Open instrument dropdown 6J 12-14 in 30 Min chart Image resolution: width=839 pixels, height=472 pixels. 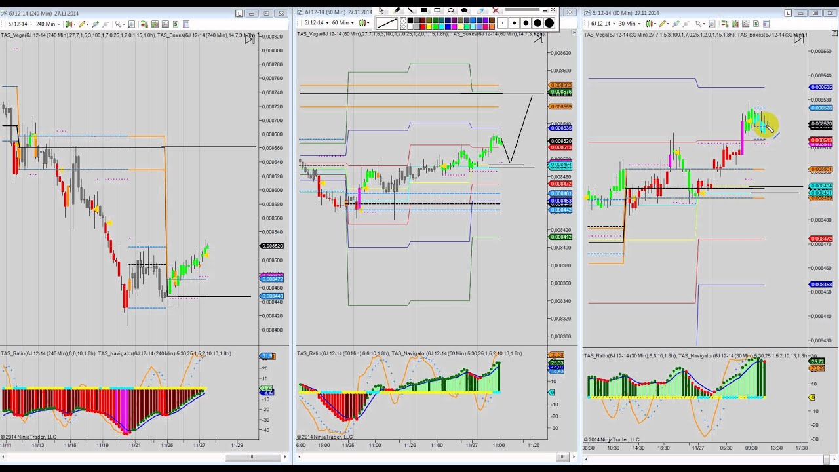tap(603, 24)
